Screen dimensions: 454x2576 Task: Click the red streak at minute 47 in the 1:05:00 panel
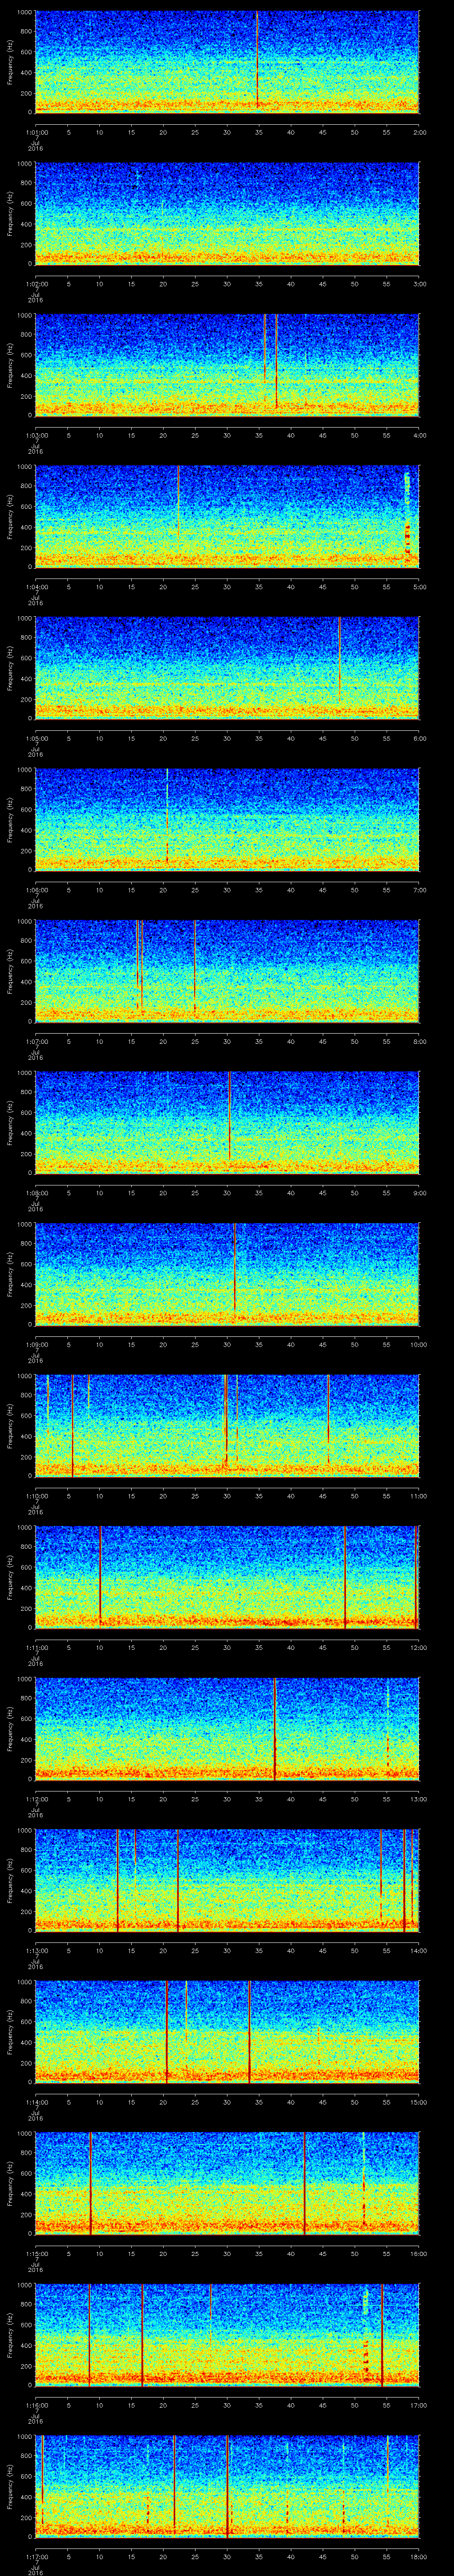[x=339, y=658]
